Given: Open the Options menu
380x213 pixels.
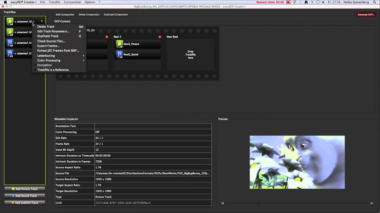Looking at the screenshot, I should pos(90,2).
